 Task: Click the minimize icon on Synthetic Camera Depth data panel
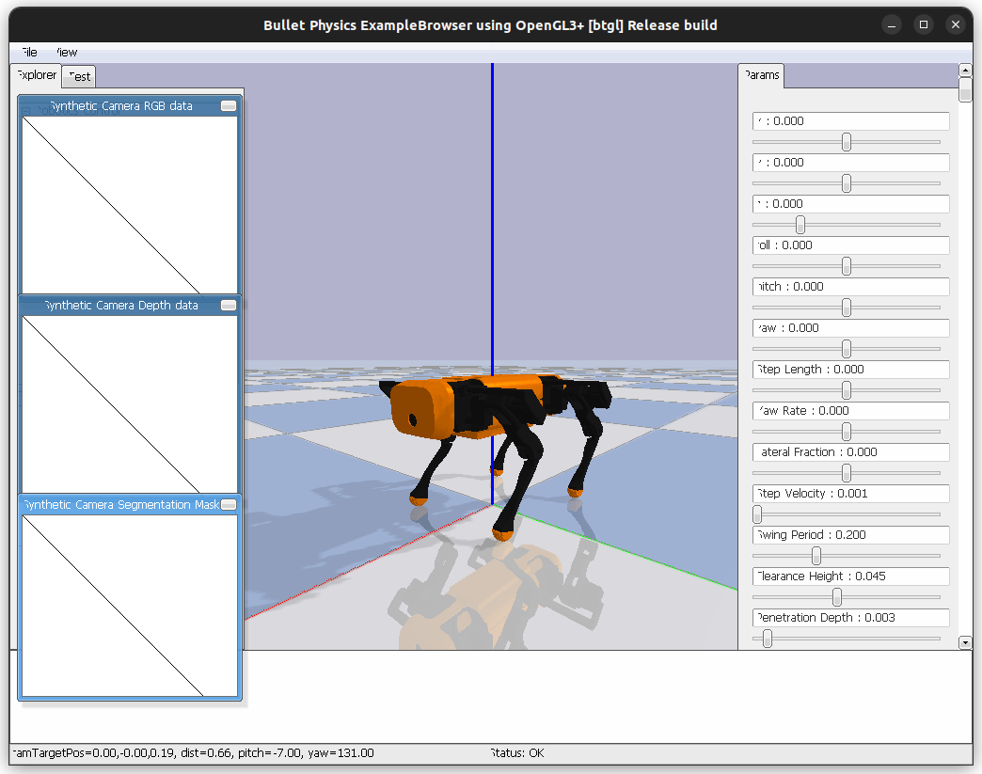click(x=228, y=305)
